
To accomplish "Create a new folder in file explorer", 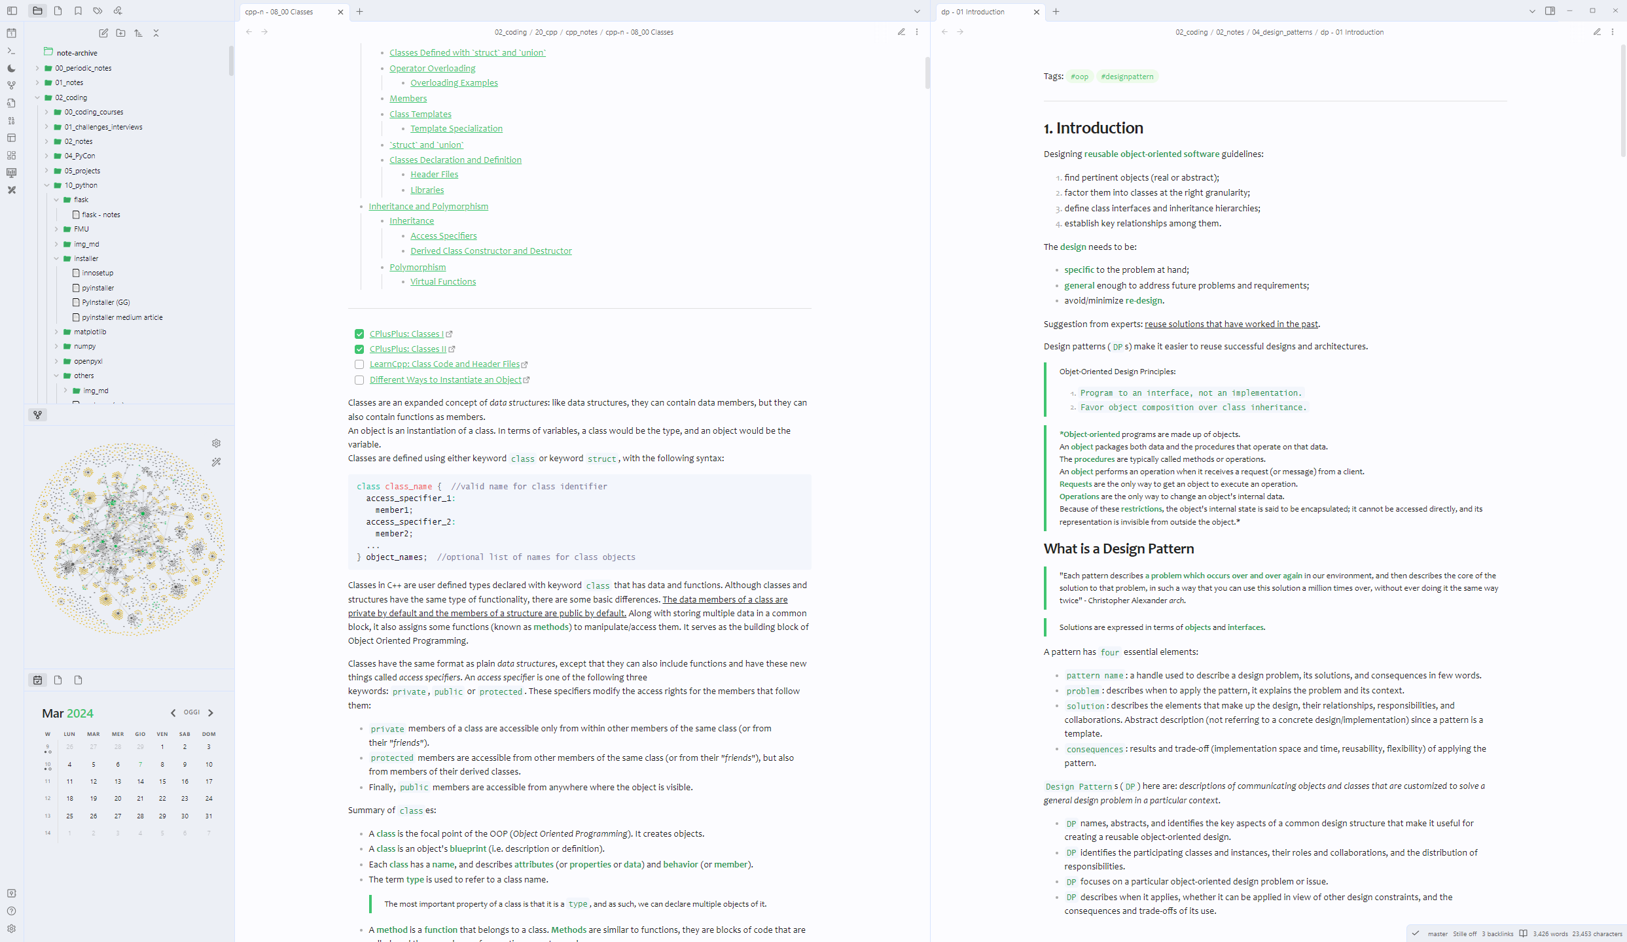I will 120,33.
